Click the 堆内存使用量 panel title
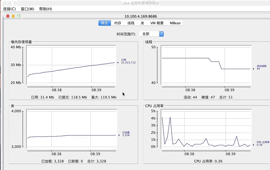This screenshot has width=270, height=170. (21, 42)
